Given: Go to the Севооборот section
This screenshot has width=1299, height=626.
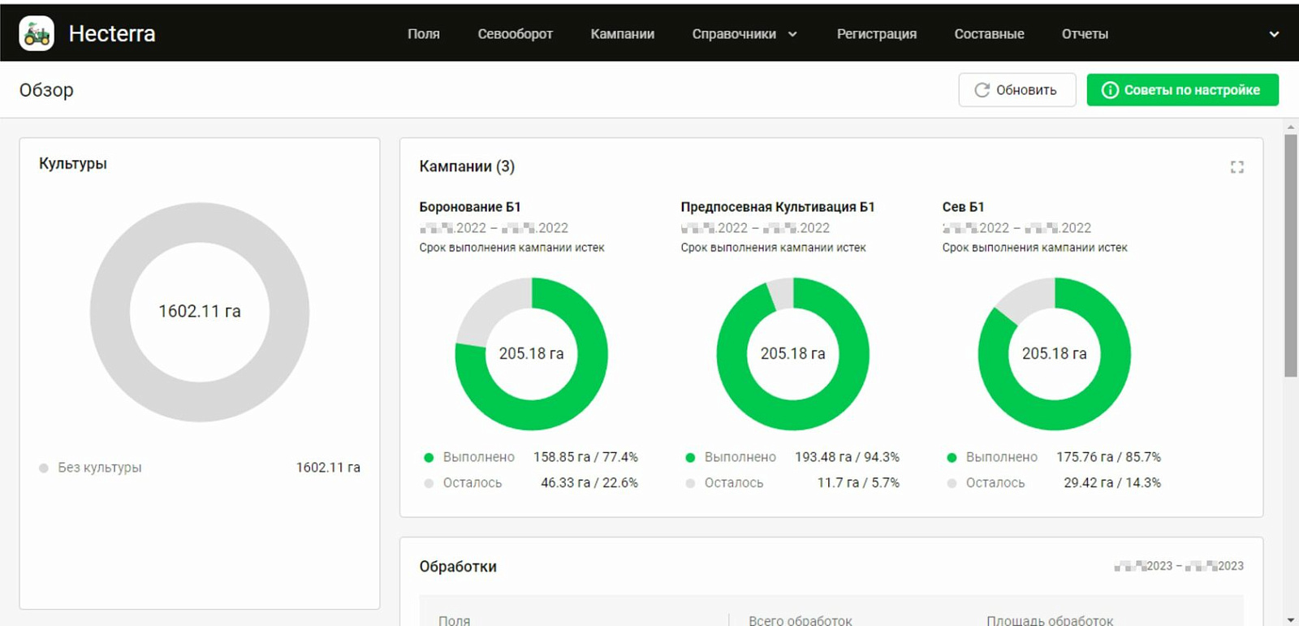Looking at the screenshot, I should click(x=515, y=34).
